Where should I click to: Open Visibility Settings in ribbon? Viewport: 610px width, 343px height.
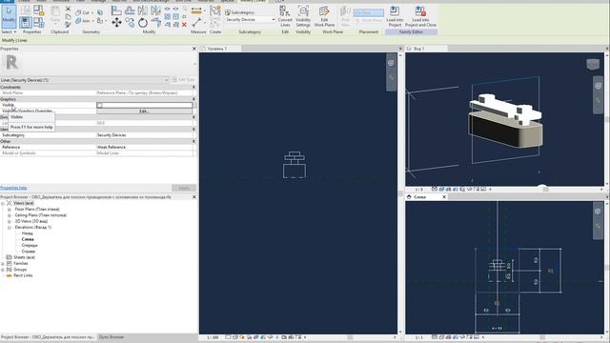303,16
